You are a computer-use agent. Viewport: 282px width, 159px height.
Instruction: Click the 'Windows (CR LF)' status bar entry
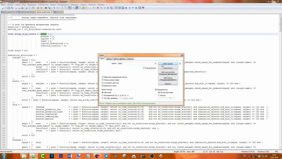(x=248, y=152)
